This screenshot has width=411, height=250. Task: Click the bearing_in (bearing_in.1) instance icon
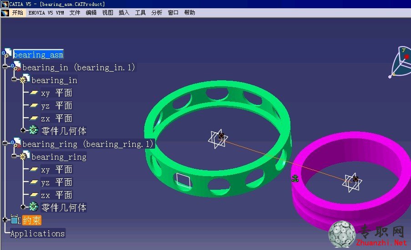[x=16, y=66]
